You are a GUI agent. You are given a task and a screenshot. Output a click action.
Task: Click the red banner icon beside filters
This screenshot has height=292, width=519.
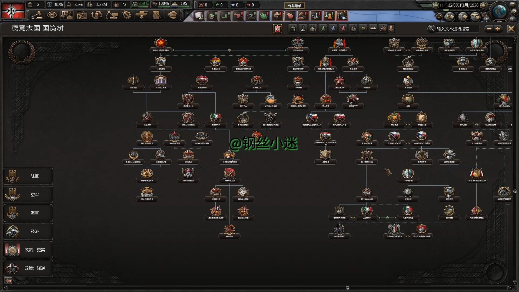(278, 29)
